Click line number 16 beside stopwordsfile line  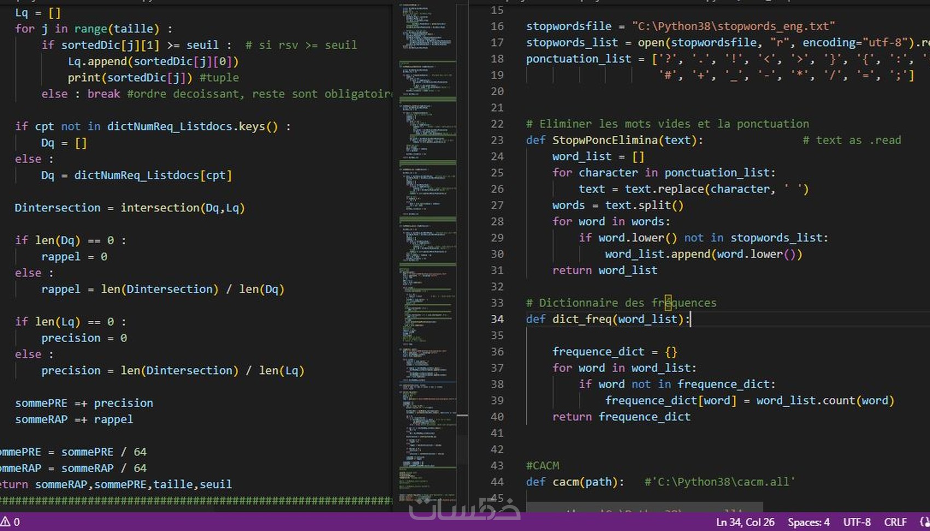[497, 26]
